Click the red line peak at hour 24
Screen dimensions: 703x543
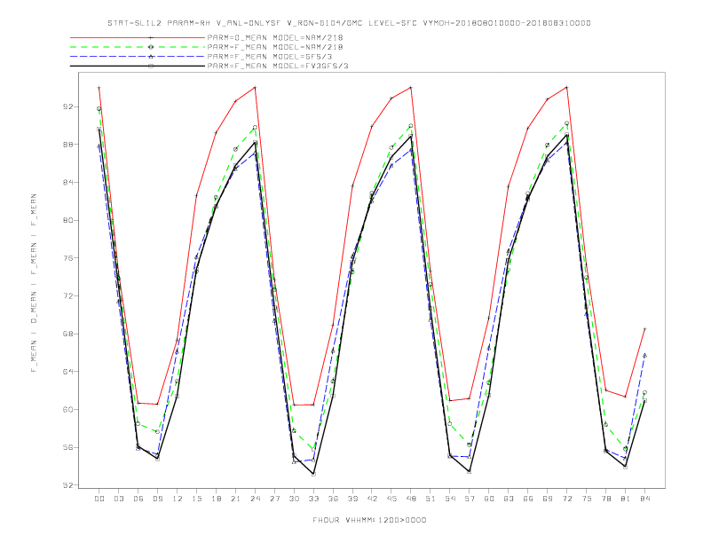click(x=255, y=87)
